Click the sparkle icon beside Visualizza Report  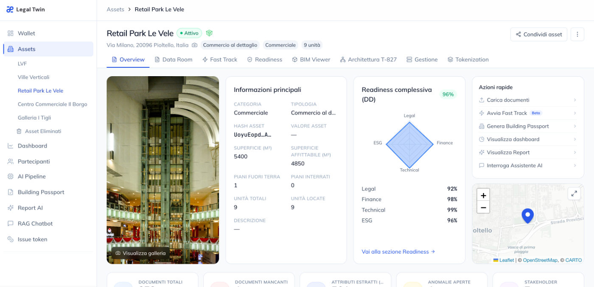pos(482,152)
